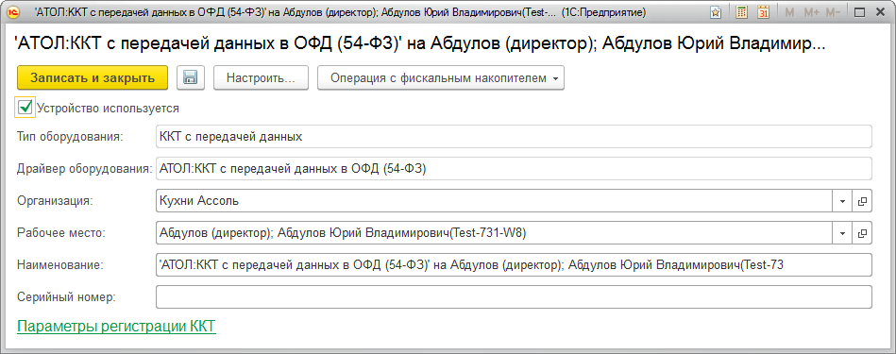Click the Организация label
This screenshot has height=354, width=896.
pyautogui.click(x=55, y=201)
